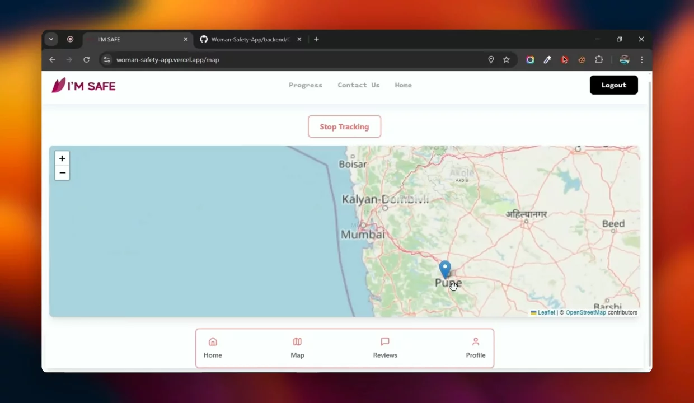694x403 pixels.
Task: Open Reviews from bottom navigation
Action: [385, 348]
